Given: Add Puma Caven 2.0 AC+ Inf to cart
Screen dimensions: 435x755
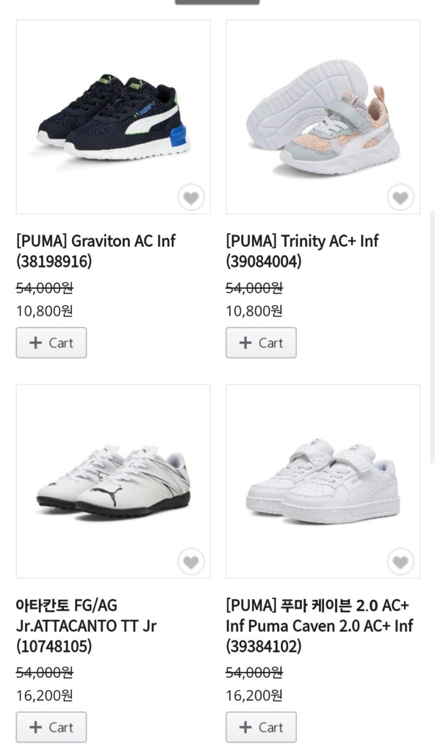Looking at the screenshot, I should [x=261, y=727].
